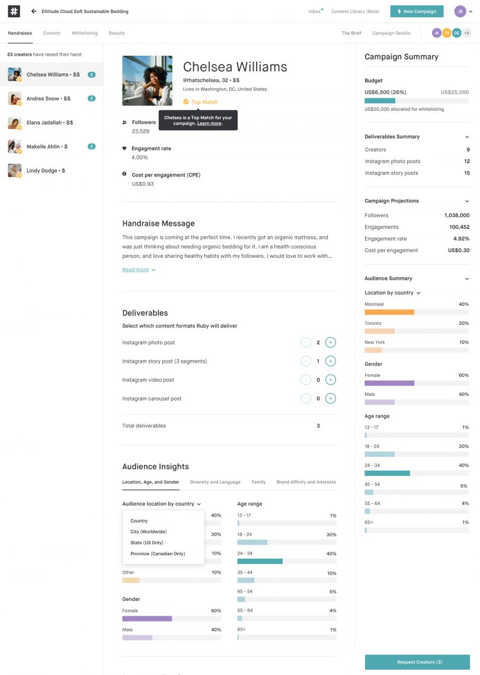The height and width of the screenshot is (675, 480).
Task: Click the Top Match badge icon
Action: click(x=186, y=101)
